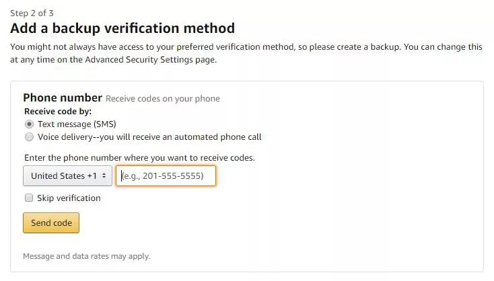Click the "Enter the phone number" instruction text
Screen dimensions: 494x281
pos(139,158)
